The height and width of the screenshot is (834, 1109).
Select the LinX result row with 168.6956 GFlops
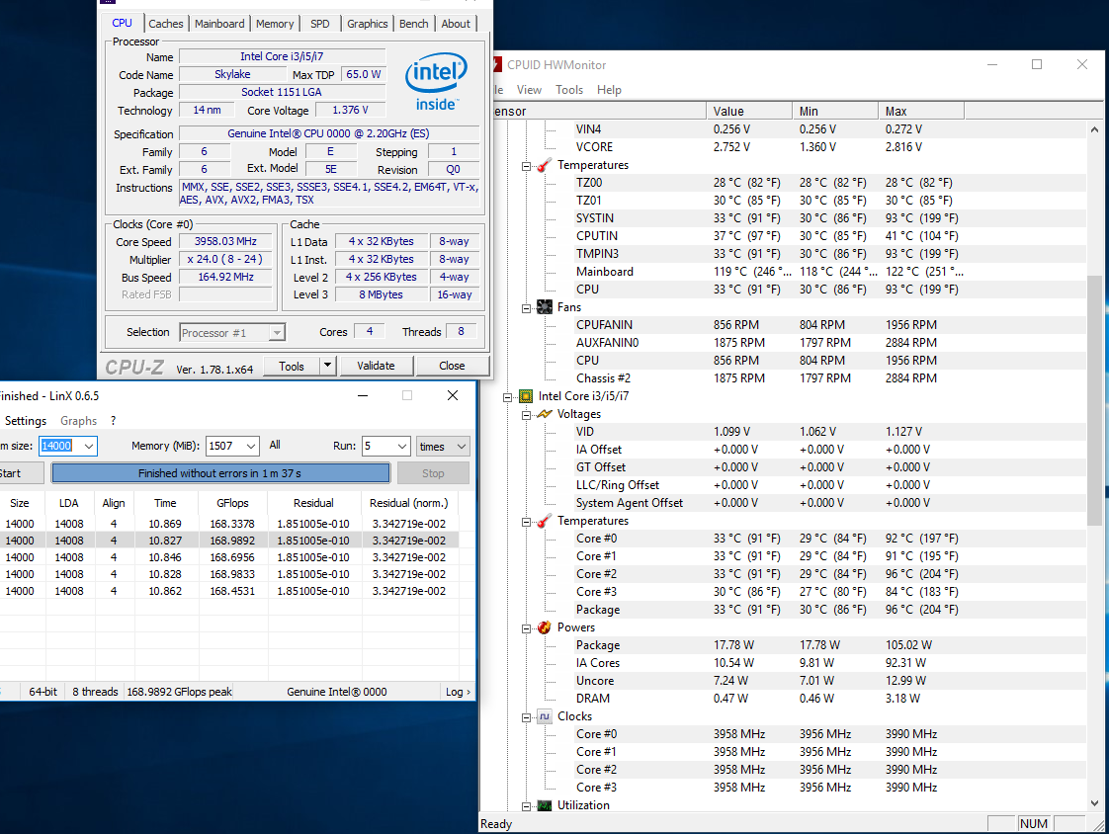coord(229,557)
